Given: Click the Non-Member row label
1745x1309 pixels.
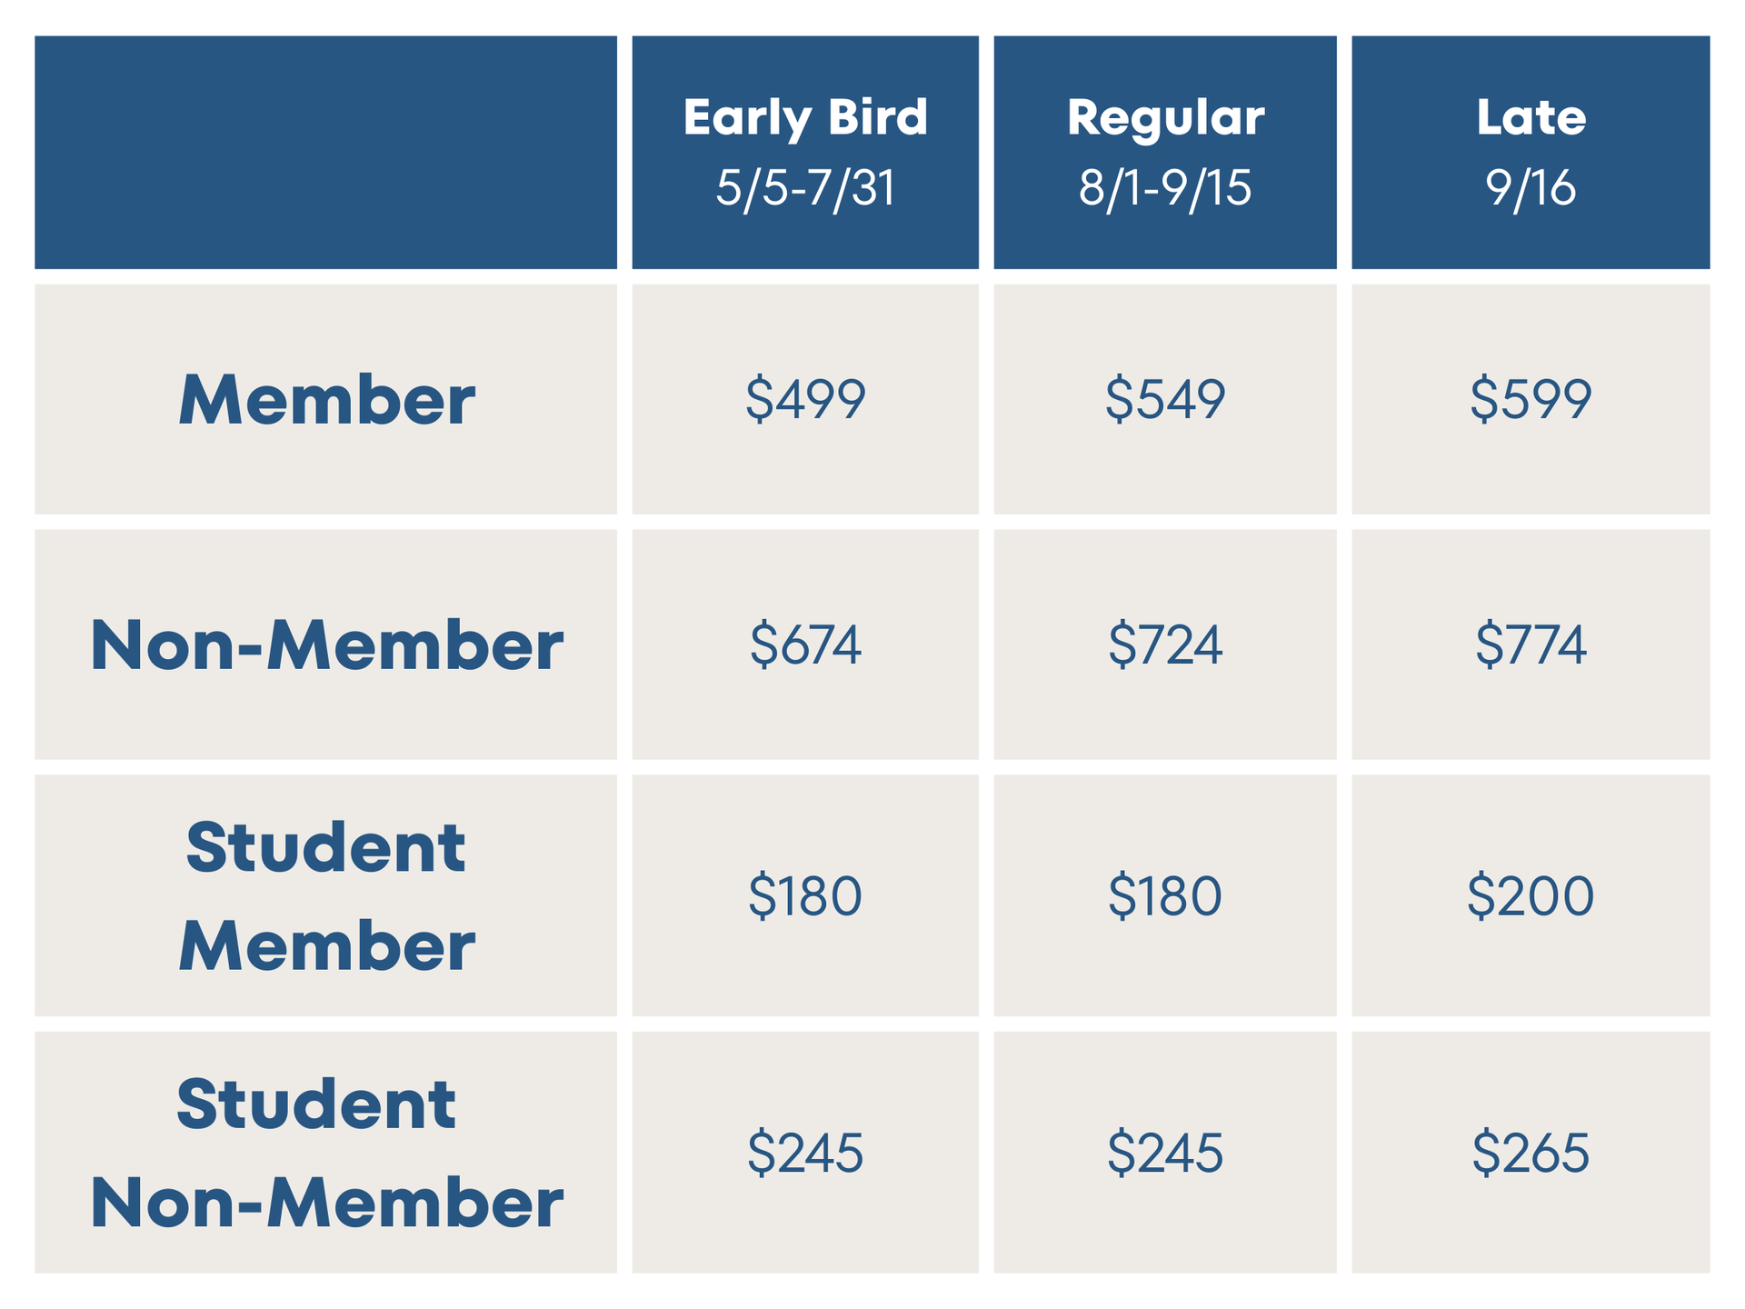Looking at the screenshot, I should pos(325,645).
